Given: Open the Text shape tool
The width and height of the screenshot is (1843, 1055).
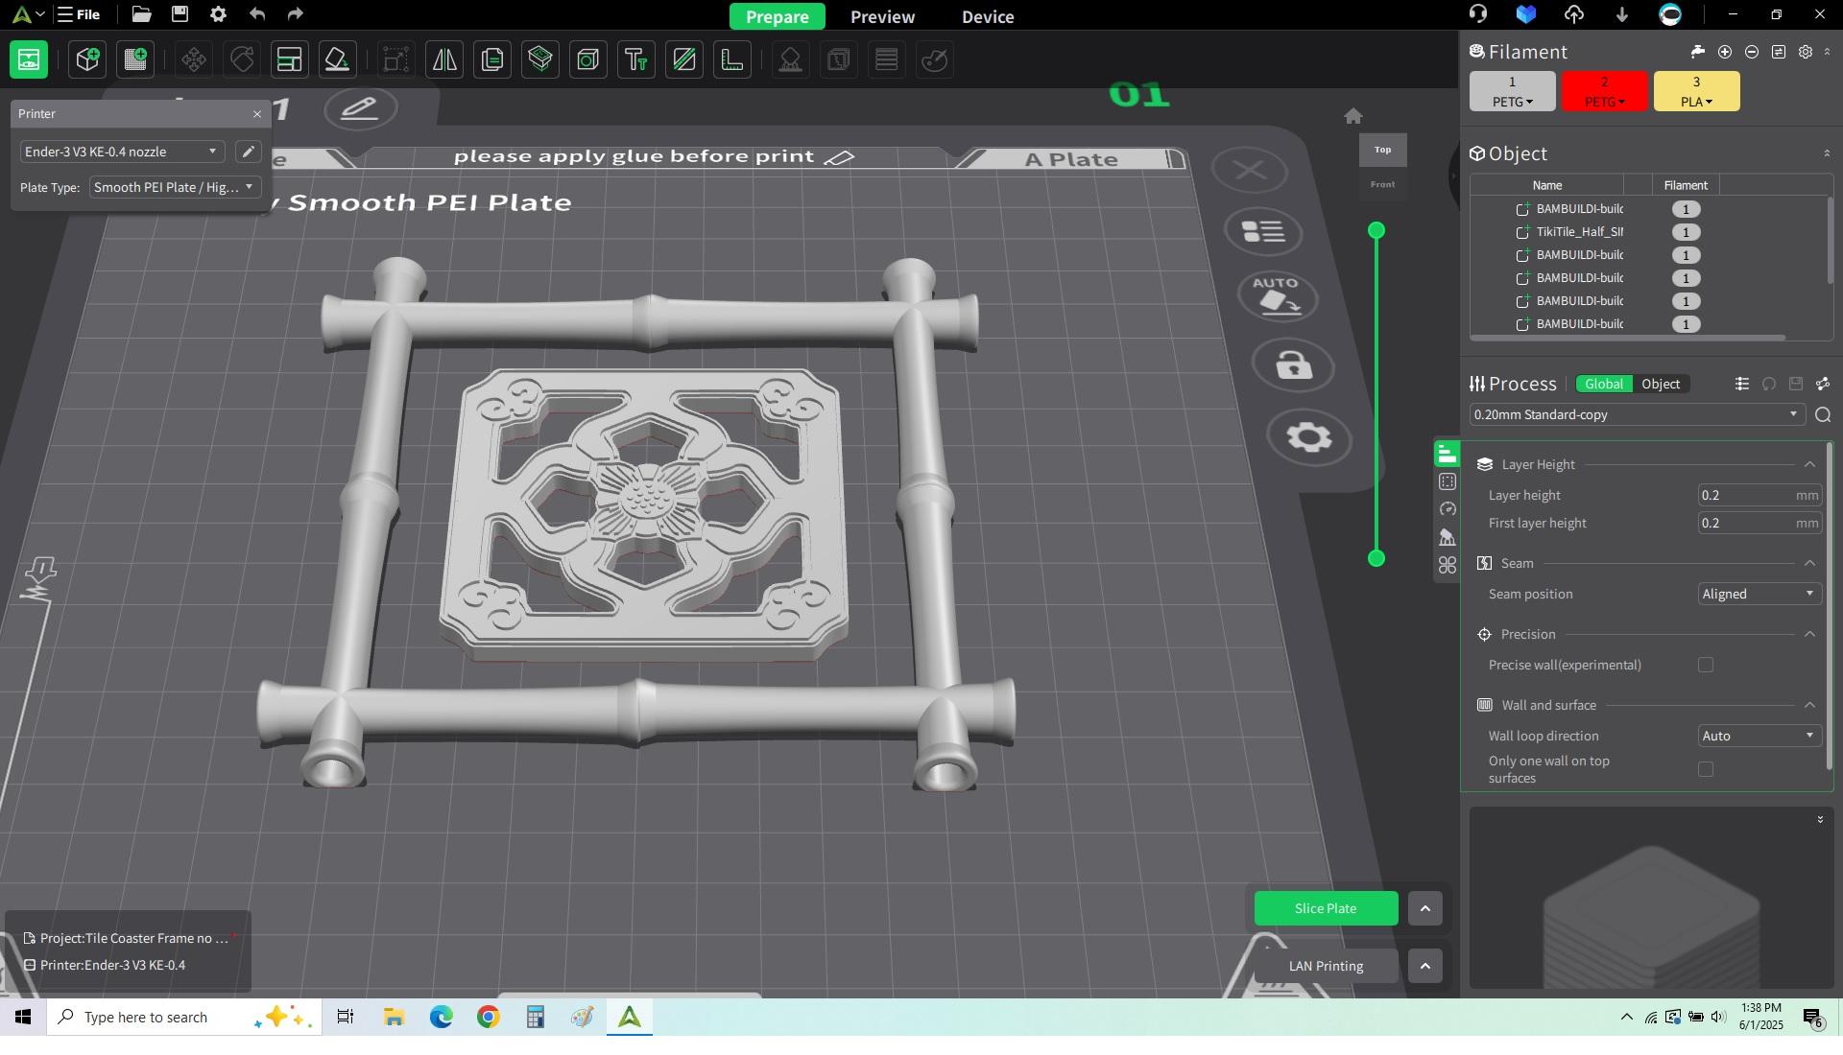Looking at the screenshot, I should (x=636, y=59).
